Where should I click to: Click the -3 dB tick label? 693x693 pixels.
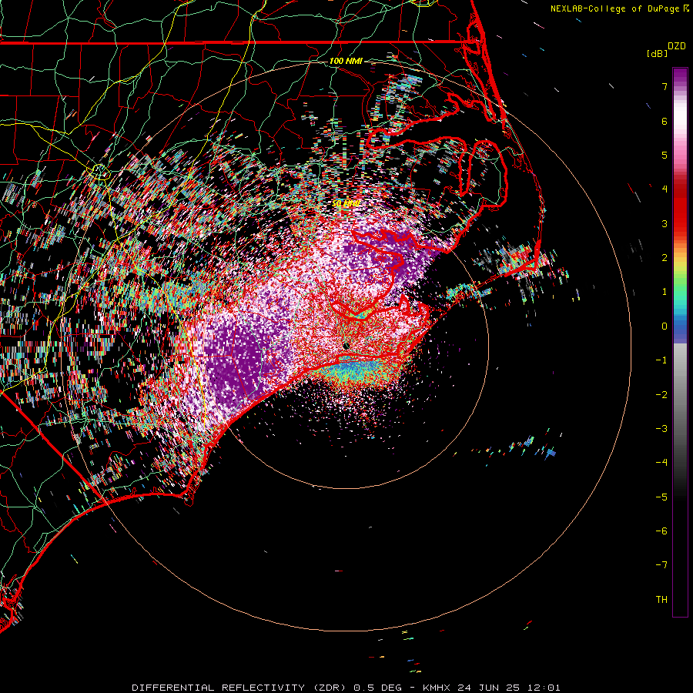(661, 429)
